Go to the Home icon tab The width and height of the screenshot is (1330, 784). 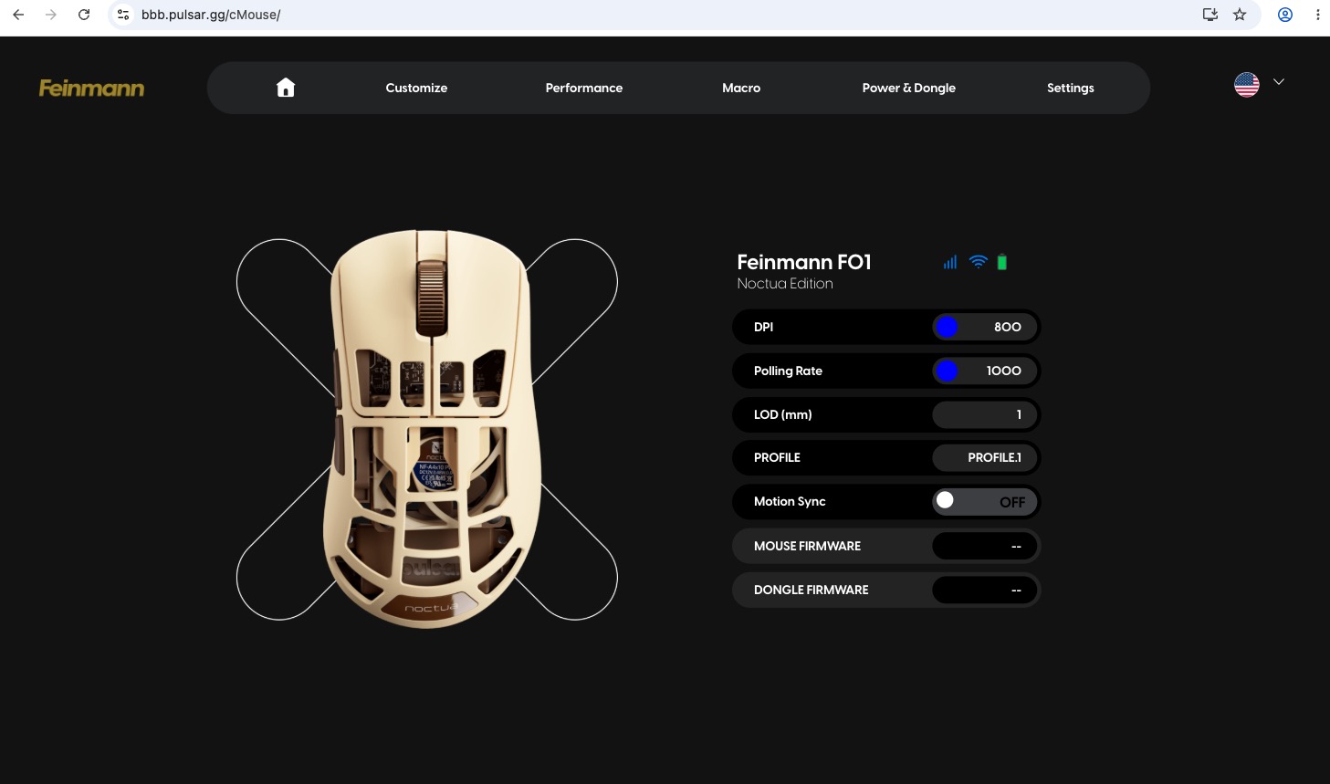(x=286, y=88)
